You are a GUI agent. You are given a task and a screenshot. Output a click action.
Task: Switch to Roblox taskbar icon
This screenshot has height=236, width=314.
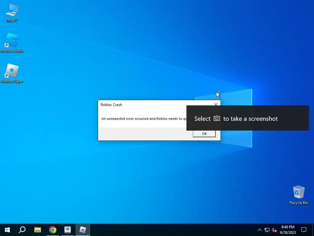coord(83,230)
